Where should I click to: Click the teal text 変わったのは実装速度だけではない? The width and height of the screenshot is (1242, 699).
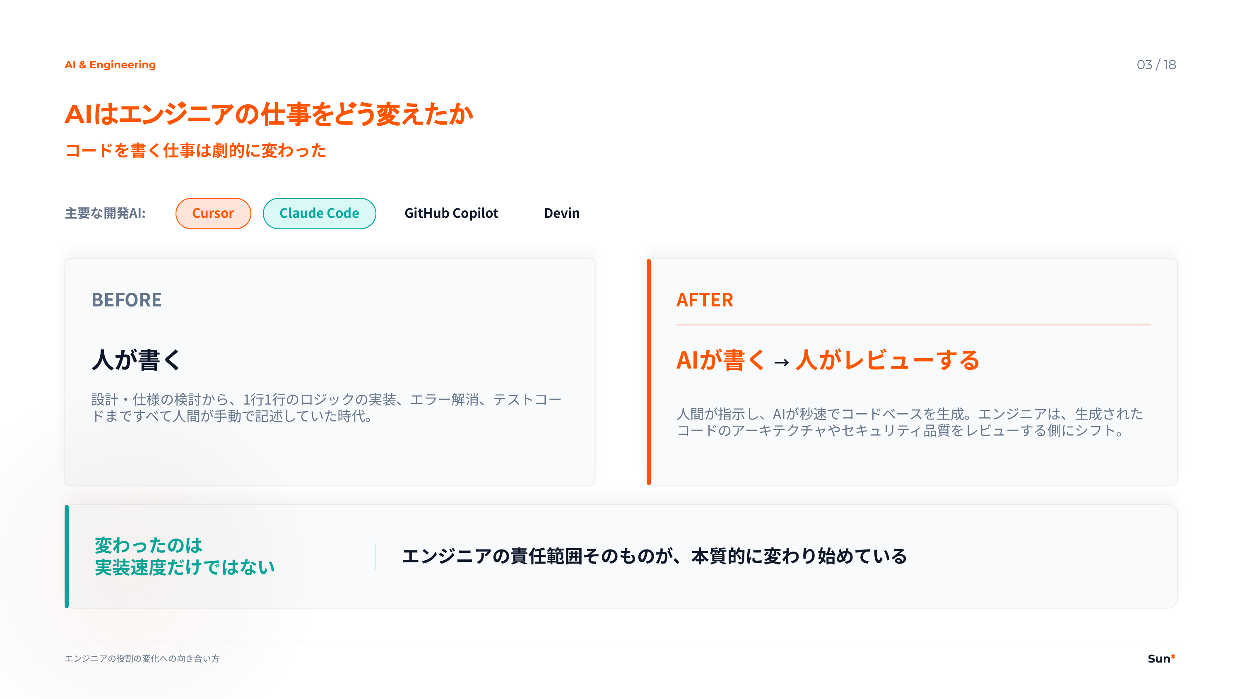(x=185, y=556)
